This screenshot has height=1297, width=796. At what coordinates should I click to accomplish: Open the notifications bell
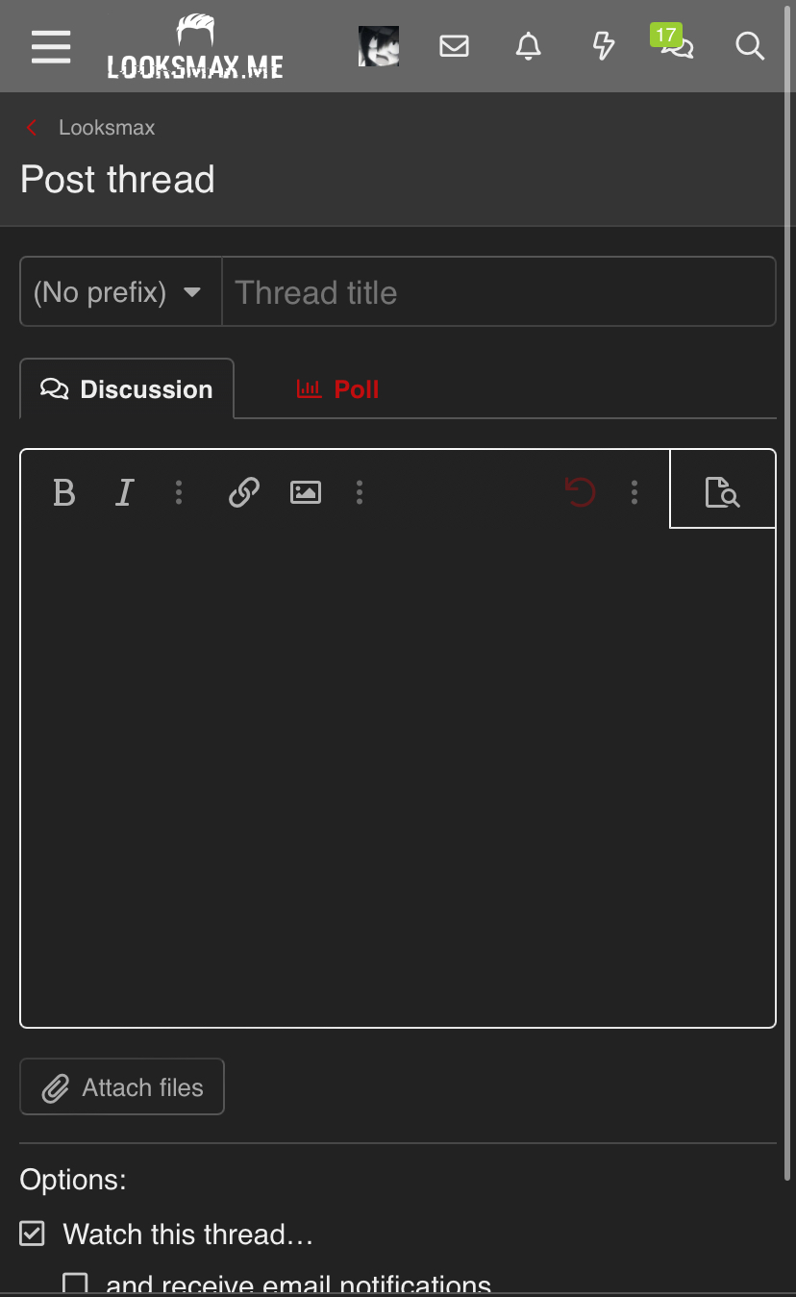[x=529, y=46]
